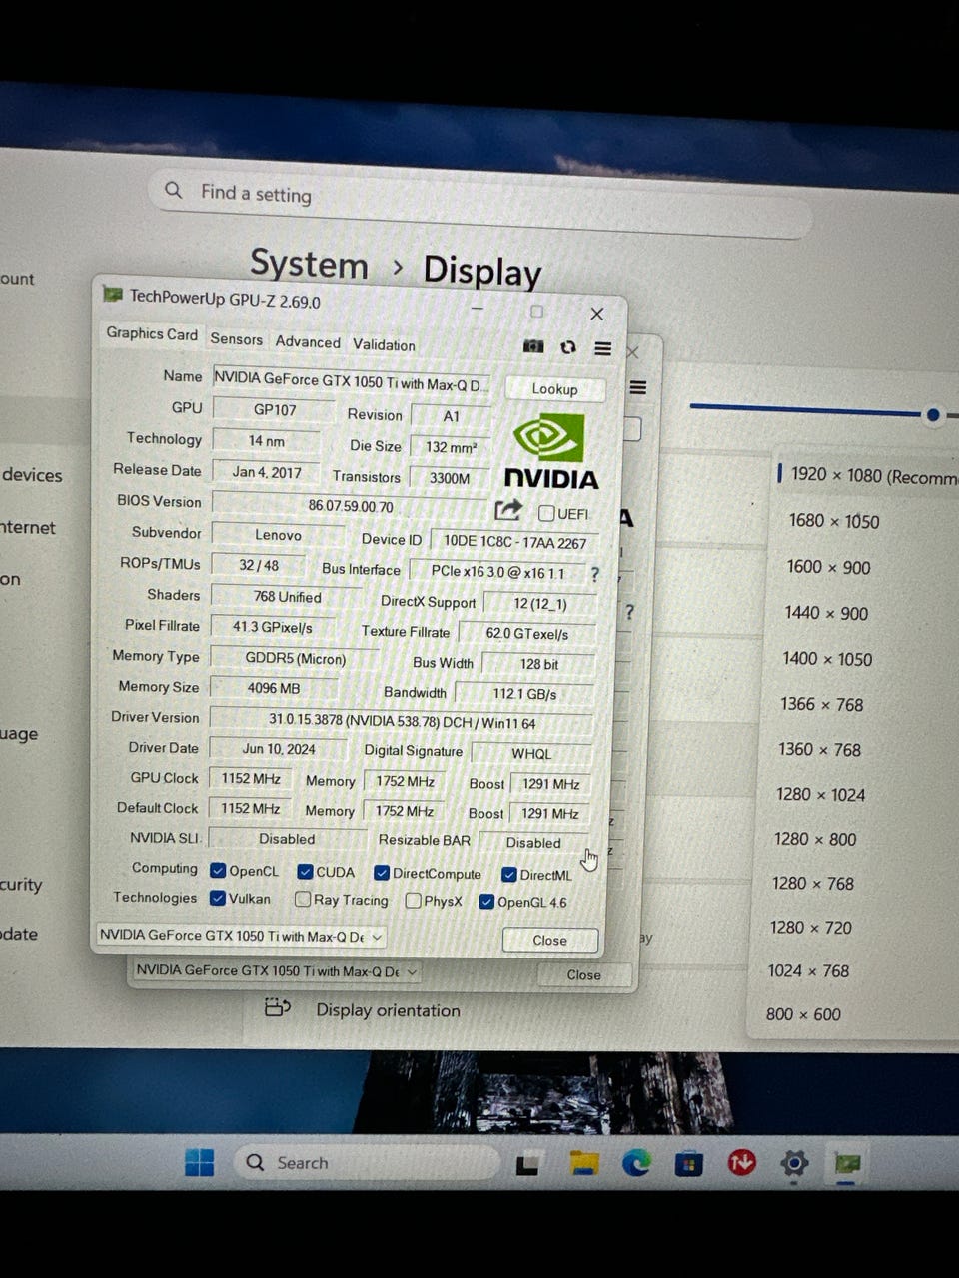Toggle the DirectCompute checkbox

(382, 873)
